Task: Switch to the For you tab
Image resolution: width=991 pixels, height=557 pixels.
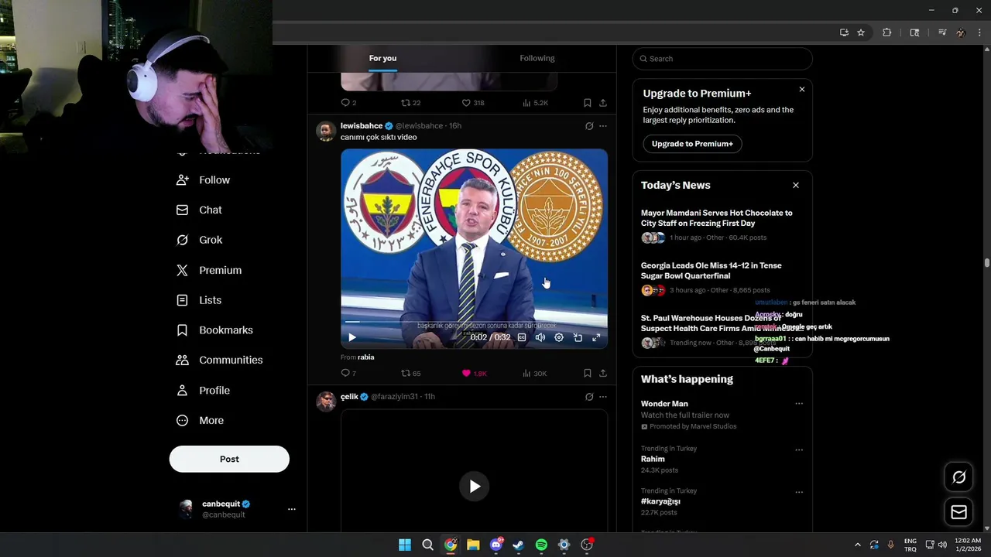Action: (x=382, y=58)
